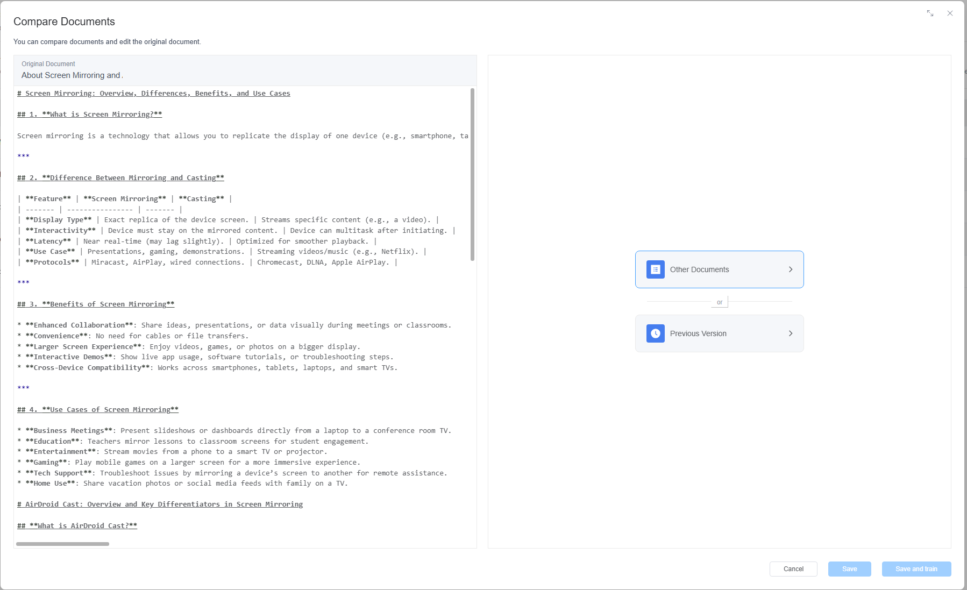Click the '**Home Use**' bullet line
The width and height of the screenshot is (967, 590).
pos(182,484)
